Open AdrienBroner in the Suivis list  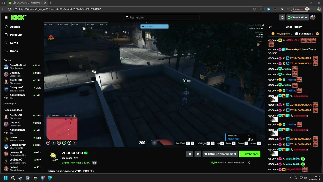click(x=22, y=96)
